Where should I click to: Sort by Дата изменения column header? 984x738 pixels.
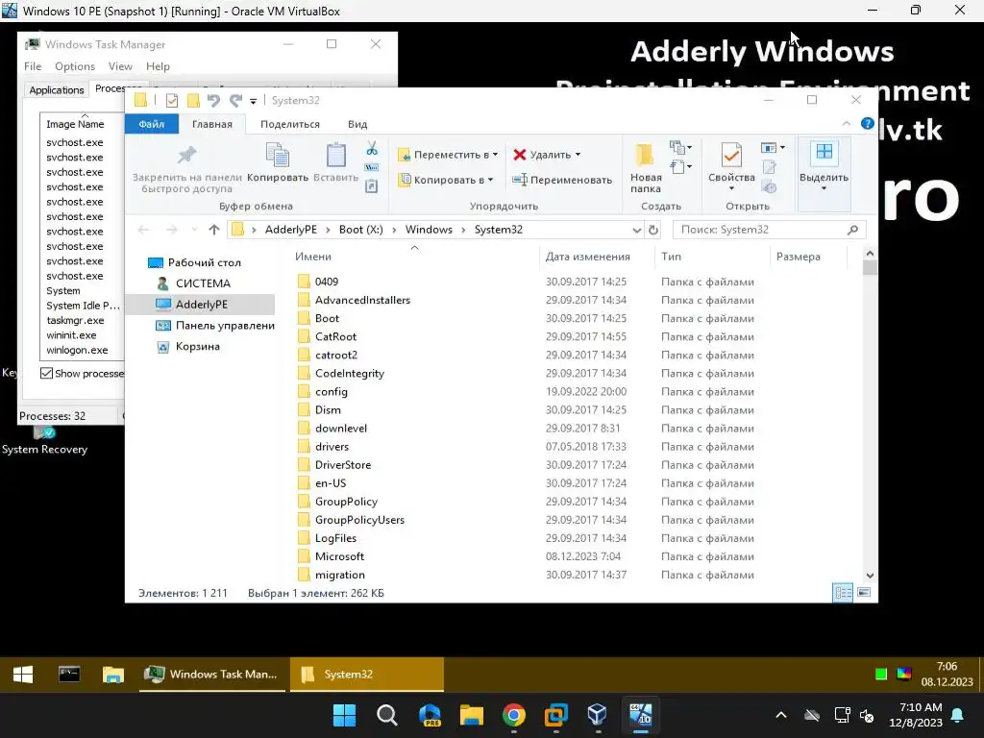tap(588, 257)
